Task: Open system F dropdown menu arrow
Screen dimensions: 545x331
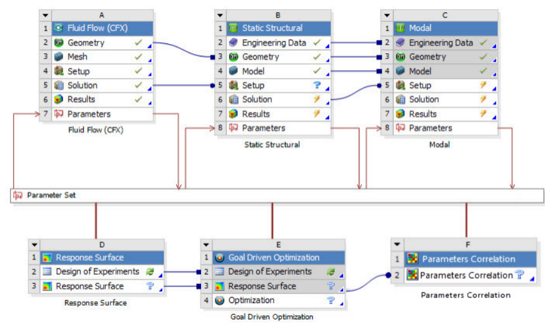Action: pos(397,244)
